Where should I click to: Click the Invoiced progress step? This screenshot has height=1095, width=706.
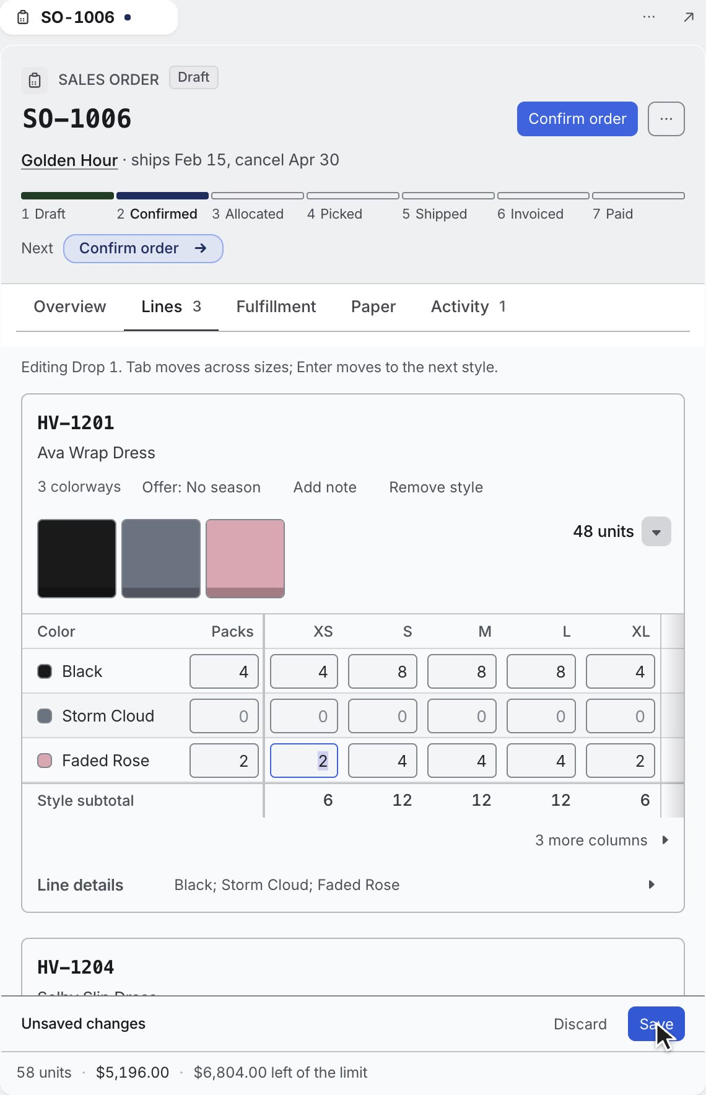[543, 207]
